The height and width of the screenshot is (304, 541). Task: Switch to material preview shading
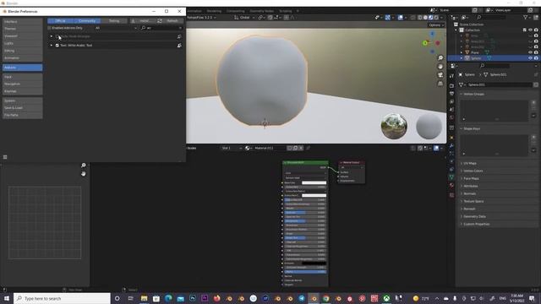point(430,17)
